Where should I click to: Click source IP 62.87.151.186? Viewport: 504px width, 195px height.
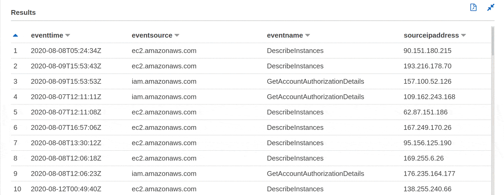(x=426, y=112)
